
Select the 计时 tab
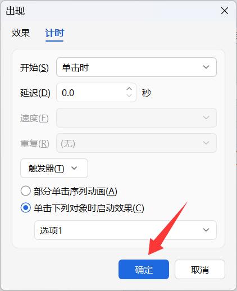[54, 33]
